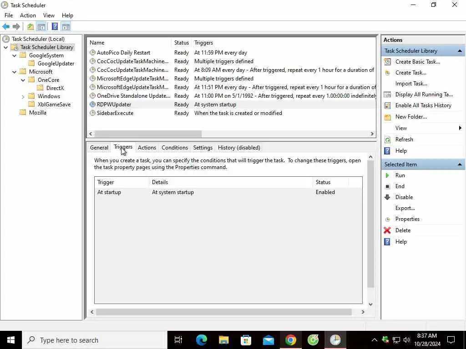Click the Forward arrow toolbar icon
The height and width of the screenshot is (349, 466).
point(16,27)
